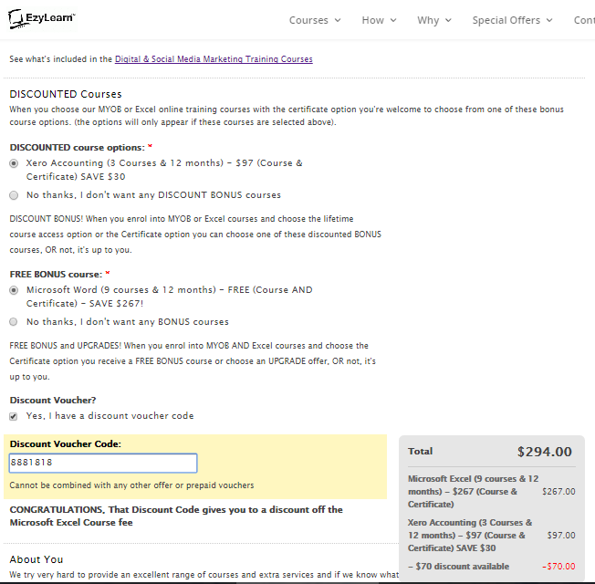Viewport: 595px width, 584px height.
Task: Click the FREE BONUS course label
Action: point(56,274)
